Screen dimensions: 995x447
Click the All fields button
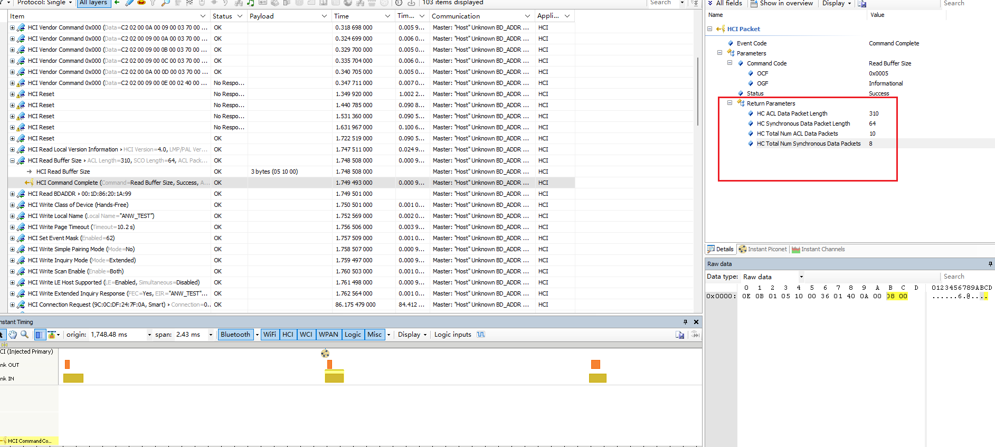(x=725, y=3)
